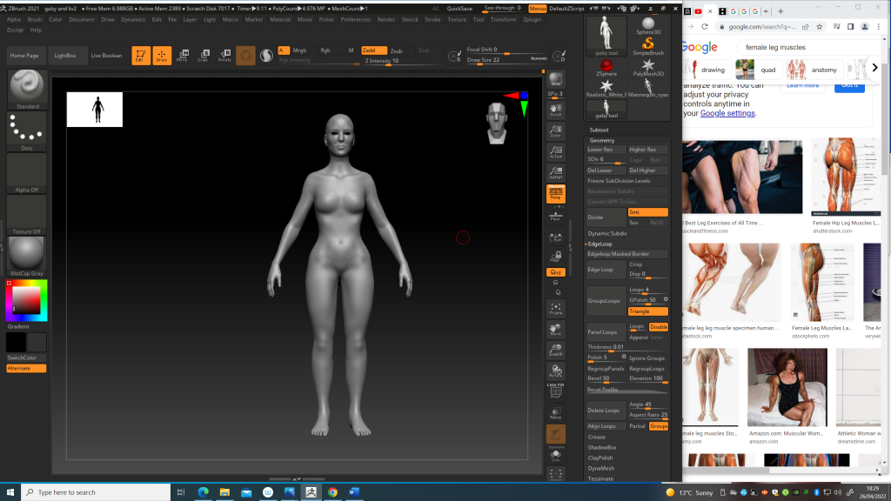Open the Stroke menu
The image size is (891, 501).
tap(432, 18)
